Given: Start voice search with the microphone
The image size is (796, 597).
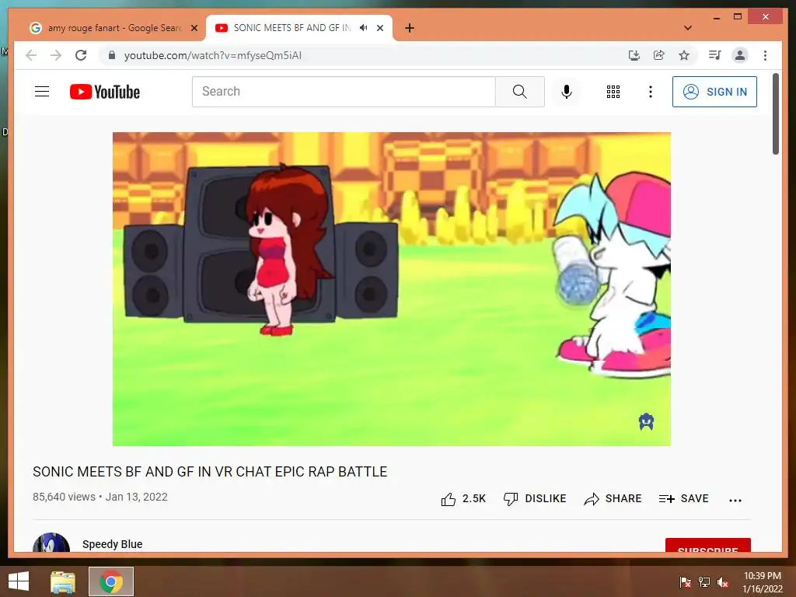Looking at the screenshot, I should (x=567, y=92).
